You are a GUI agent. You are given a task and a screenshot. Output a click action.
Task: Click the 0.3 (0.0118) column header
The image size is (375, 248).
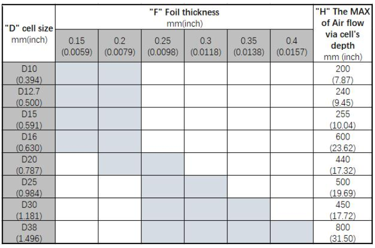[x=205, y=46]
